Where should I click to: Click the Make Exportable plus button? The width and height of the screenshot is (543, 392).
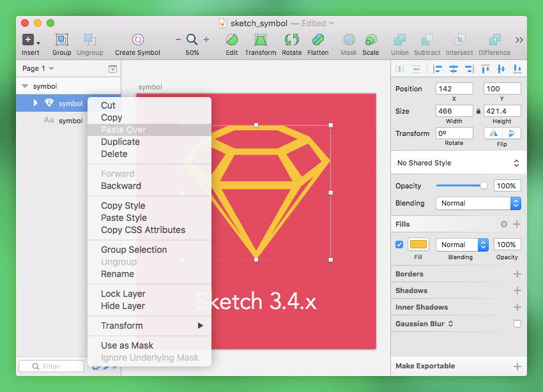coord(517,366)
